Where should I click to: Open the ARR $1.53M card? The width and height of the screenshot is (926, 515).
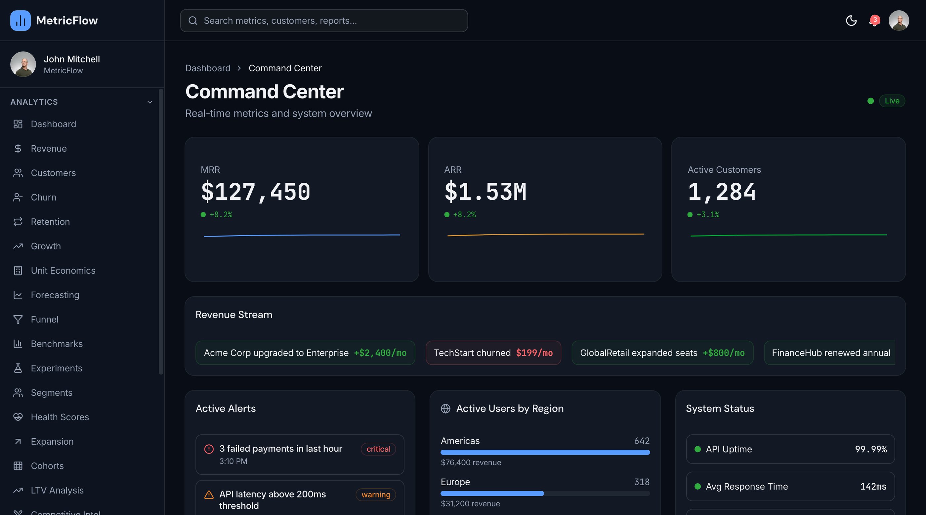click(x=545, y=209)
